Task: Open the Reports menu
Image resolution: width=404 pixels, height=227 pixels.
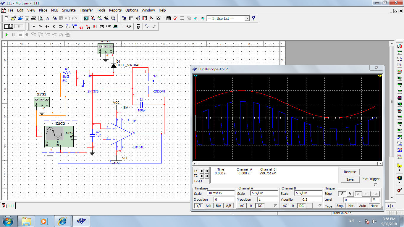Action: 115,10
